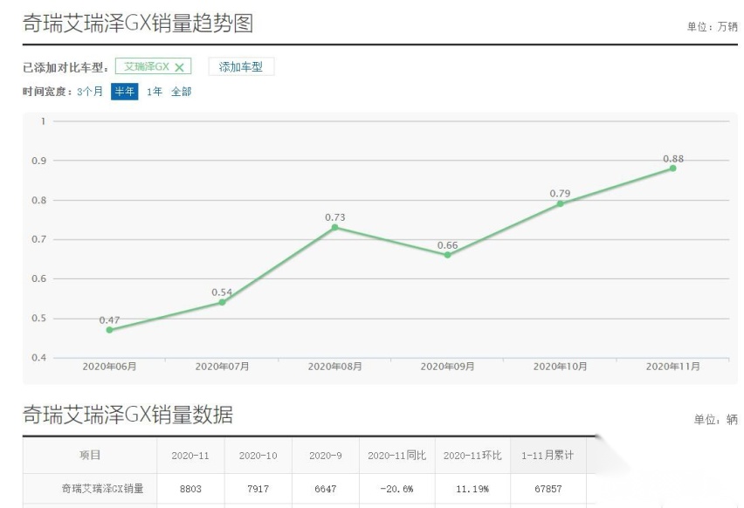
Task: Click the 0.66 data point for 2020年09月
Action: tap(447, 255)
